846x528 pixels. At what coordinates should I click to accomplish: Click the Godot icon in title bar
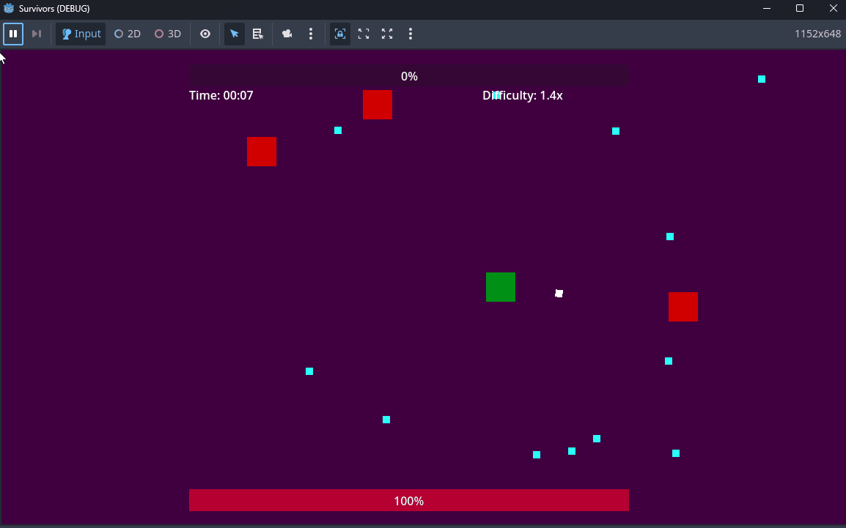click(10, 8)
